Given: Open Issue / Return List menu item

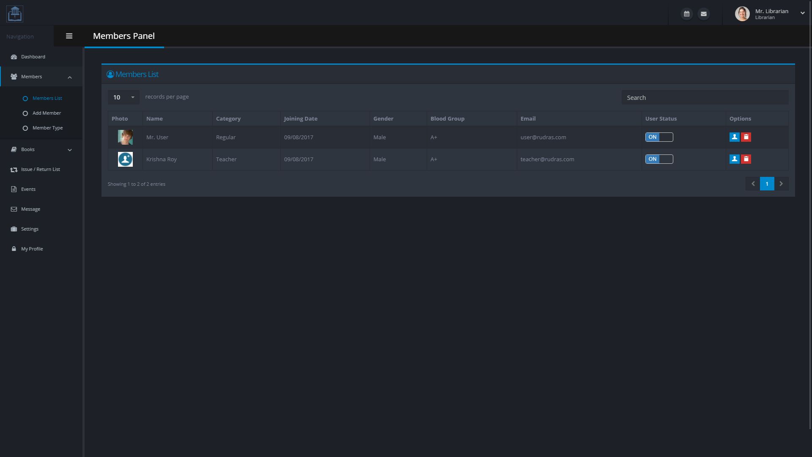Looking at the screenshot, I should (40, 169).
